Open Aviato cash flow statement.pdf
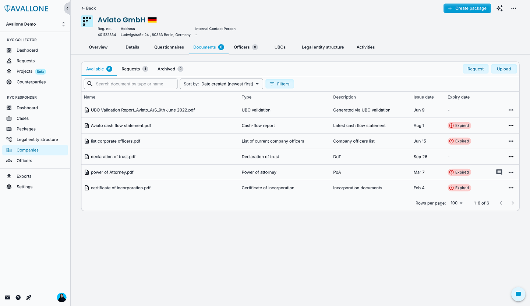This screenshot has height=306, width=530. (x=121, y=125)
